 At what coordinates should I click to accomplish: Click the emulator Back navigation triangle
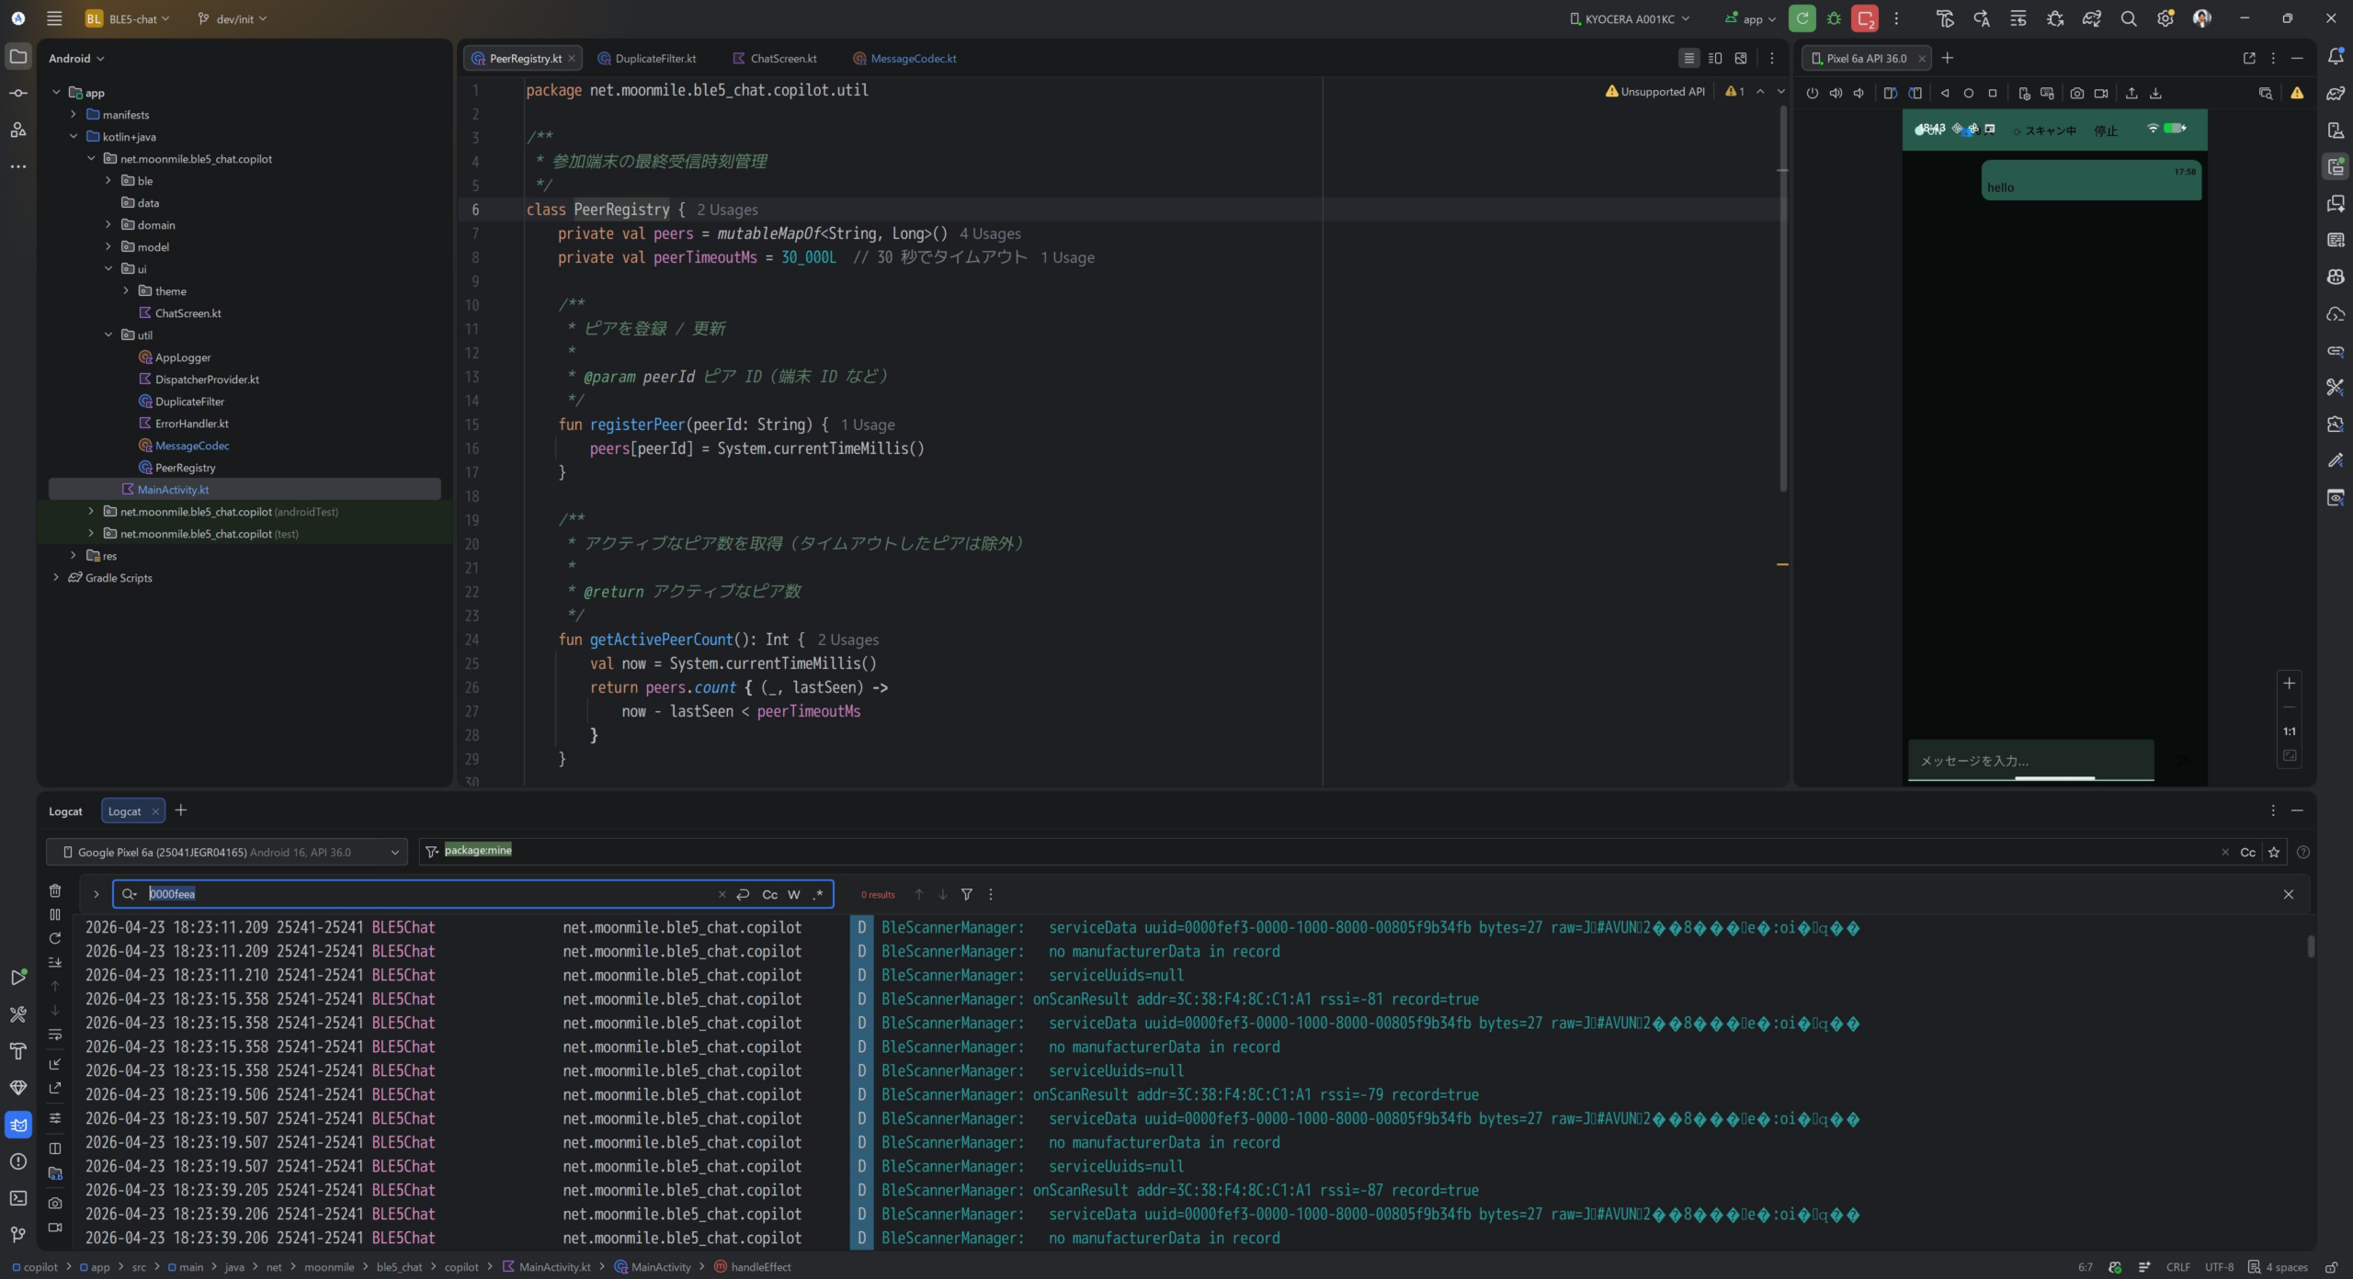point(1944,93)
